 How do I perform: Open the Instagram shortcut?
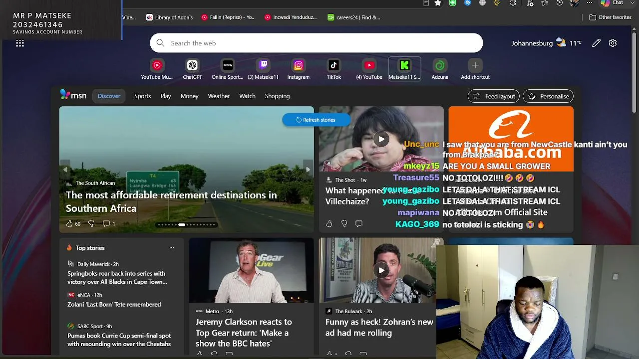pos(299,69)
